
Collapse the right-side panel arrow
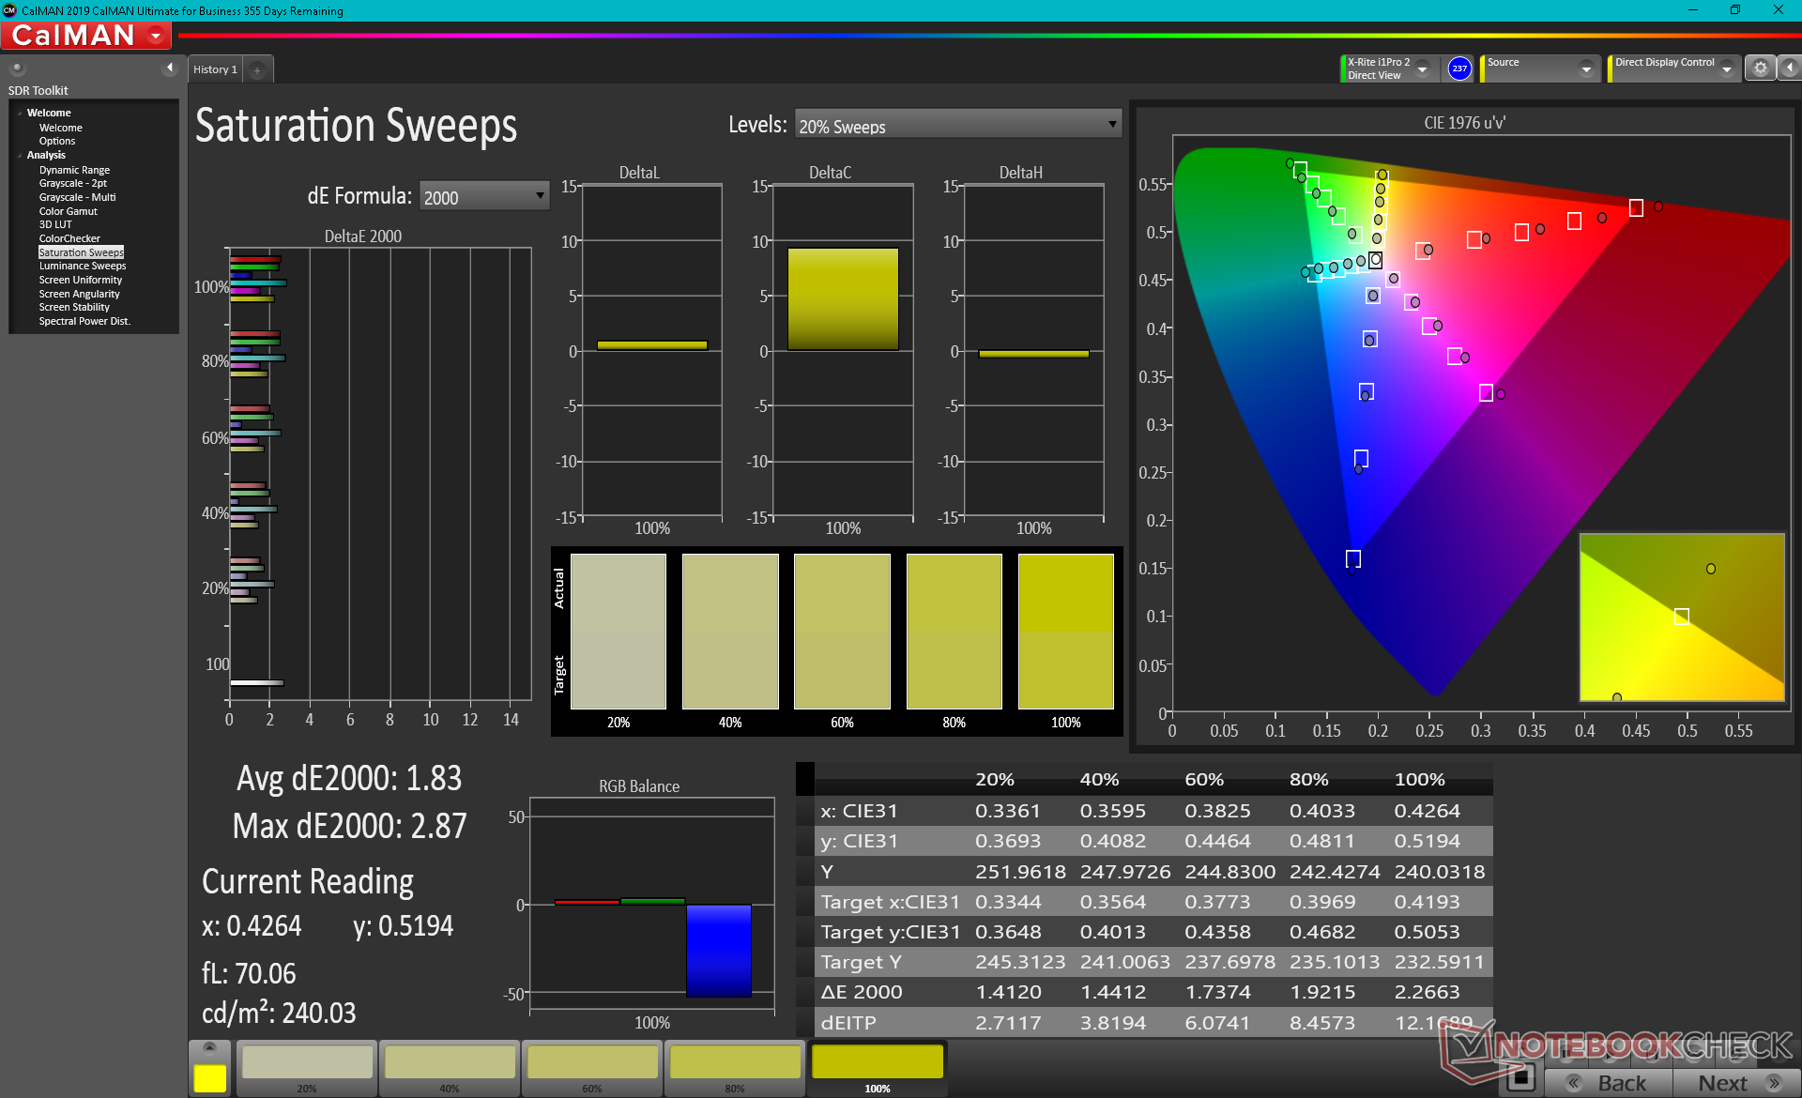pyautogui.click(x=1790, y=69)
